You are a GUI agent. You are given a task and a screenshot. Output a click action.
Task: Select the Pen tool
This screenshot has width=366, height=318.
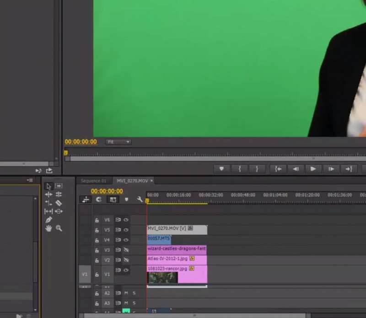click(48, 220)
